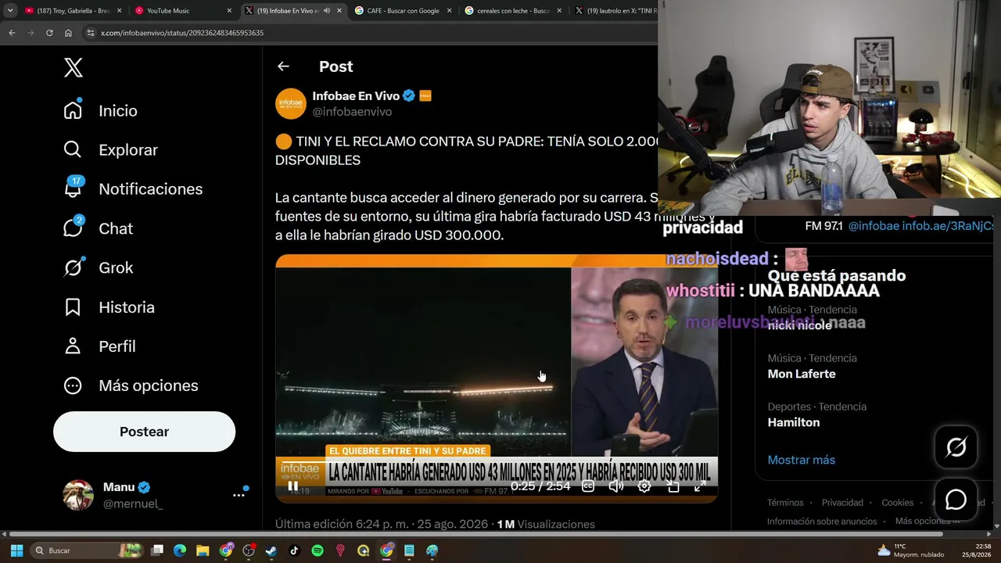Viewport: 1001px width, 563px height.
Task: Switch to the YouTube Music tab
Action: (x=183, y=11)
